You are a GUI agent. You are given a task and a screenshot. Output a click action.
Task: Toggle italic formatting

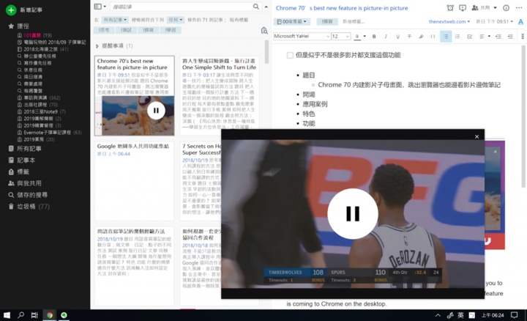[386, 37]
